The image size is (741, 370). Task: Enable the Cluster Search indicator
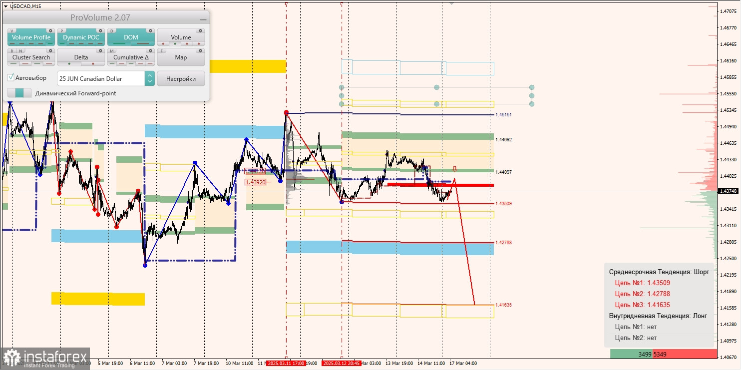31,57
